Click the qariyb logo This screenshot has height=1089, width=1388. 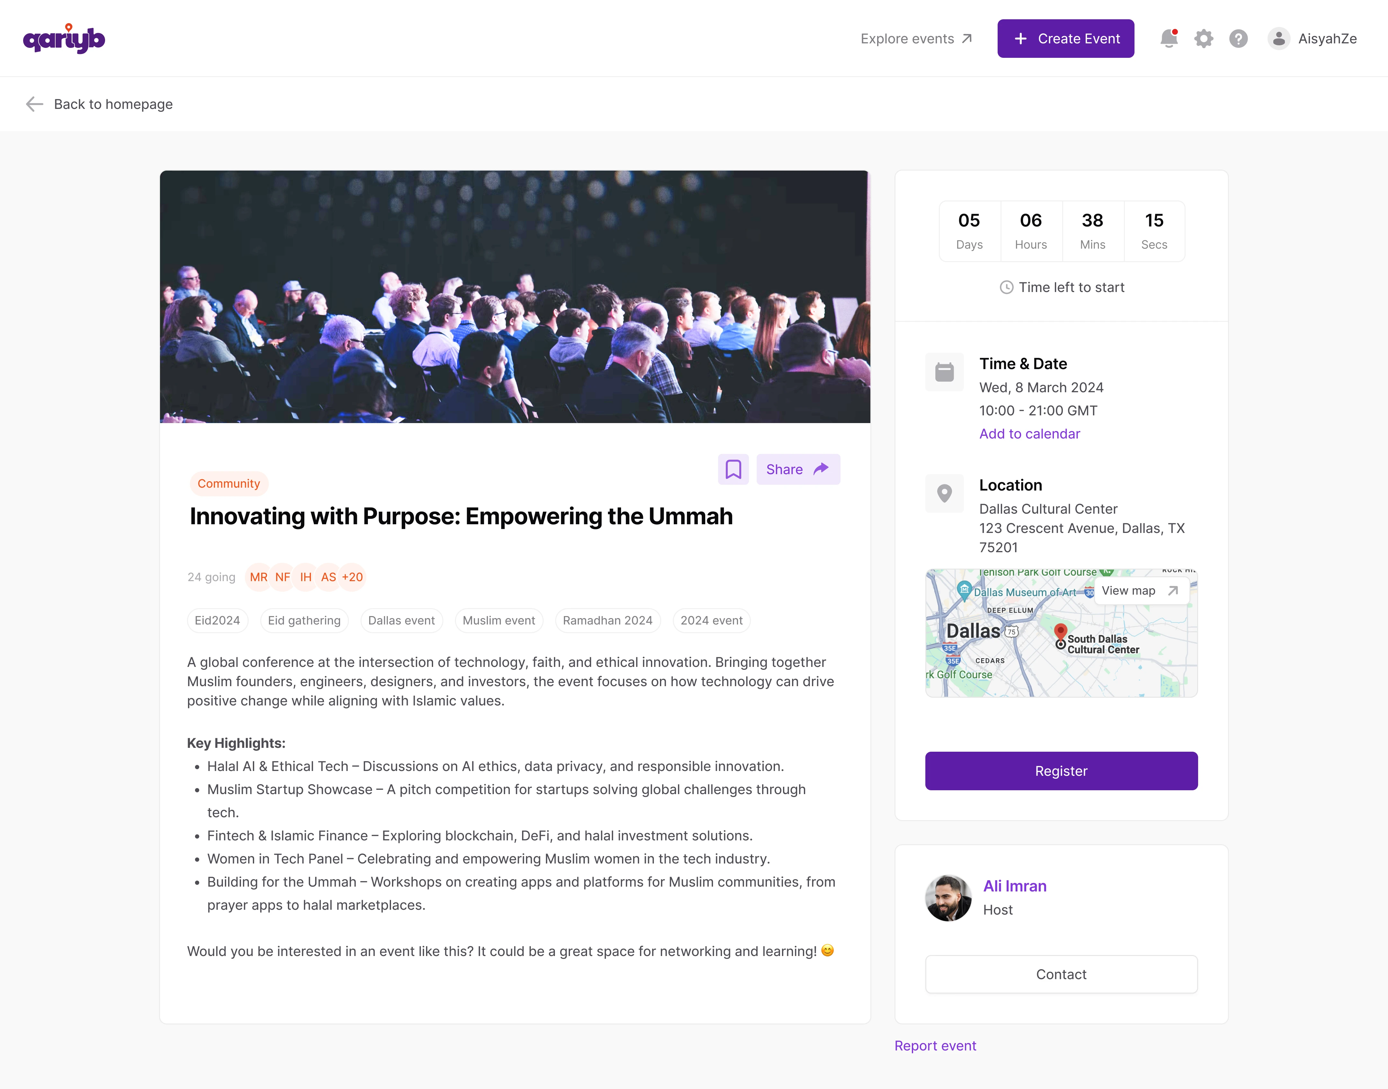64,39
